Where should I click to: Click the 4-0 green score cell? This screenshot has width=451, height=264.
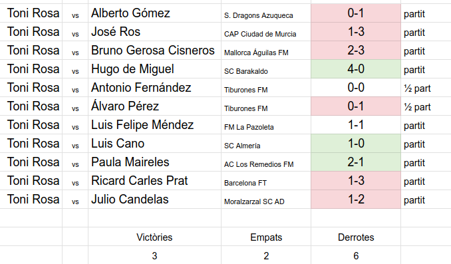click(x=356, y=69)
